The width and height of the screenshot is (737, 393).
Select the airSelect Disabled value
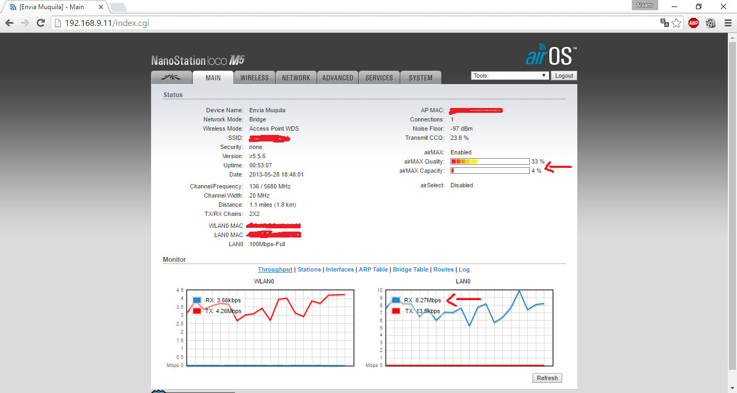click(x=462, y=185)
